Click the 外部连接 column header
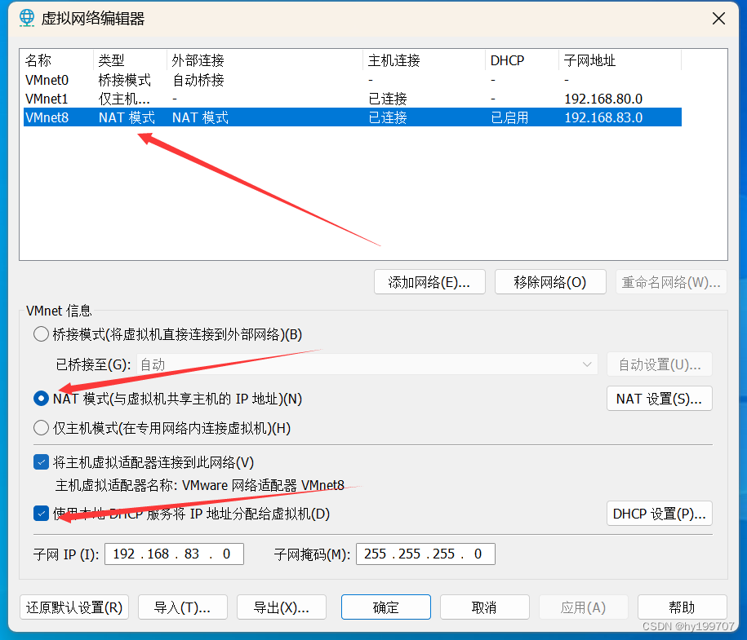Viewport: 747px width, 640px height. click(265, 60)
